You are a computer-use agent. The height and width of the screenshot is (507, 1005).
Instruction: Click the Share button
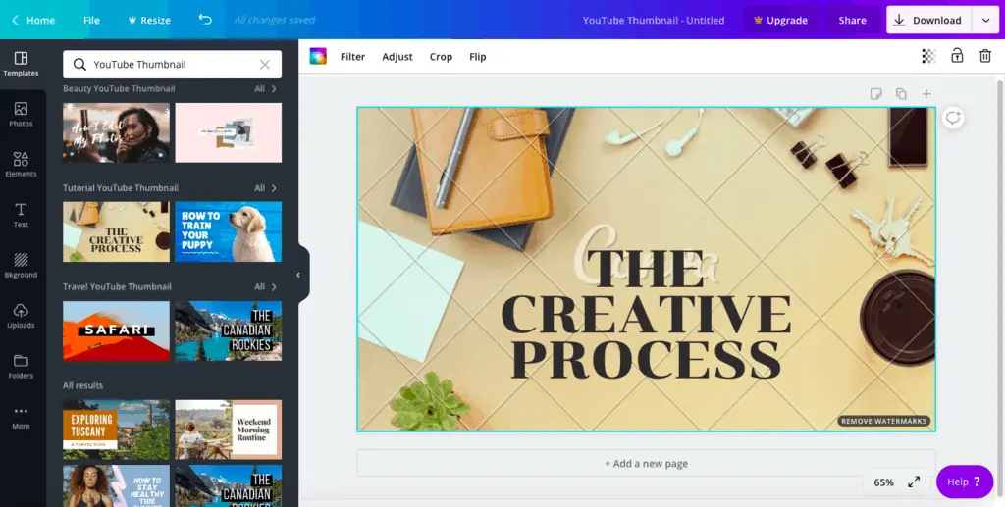tap(852, 20)
